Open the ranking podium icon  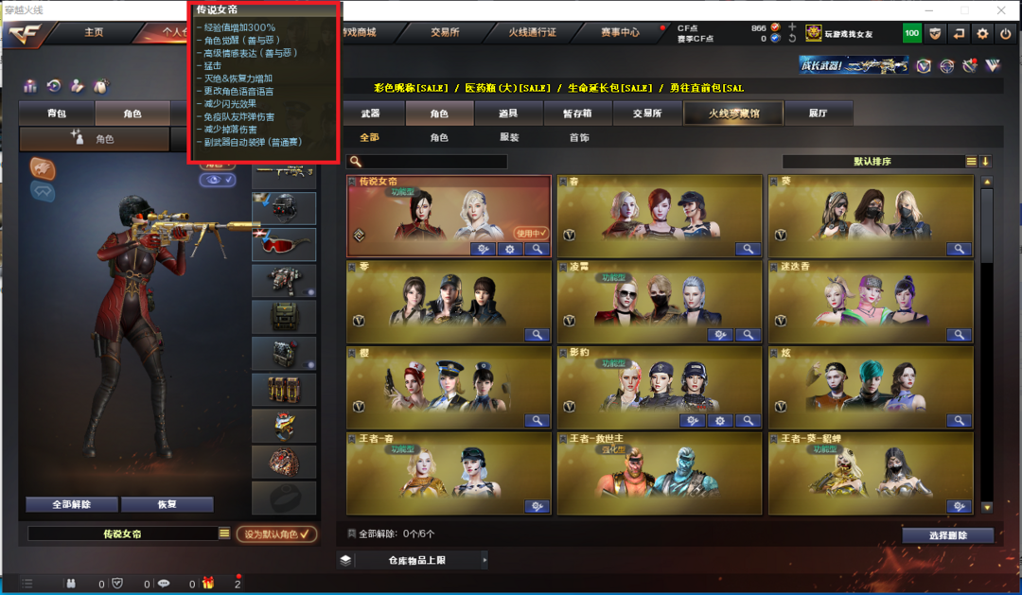click(x=30, y=86)
